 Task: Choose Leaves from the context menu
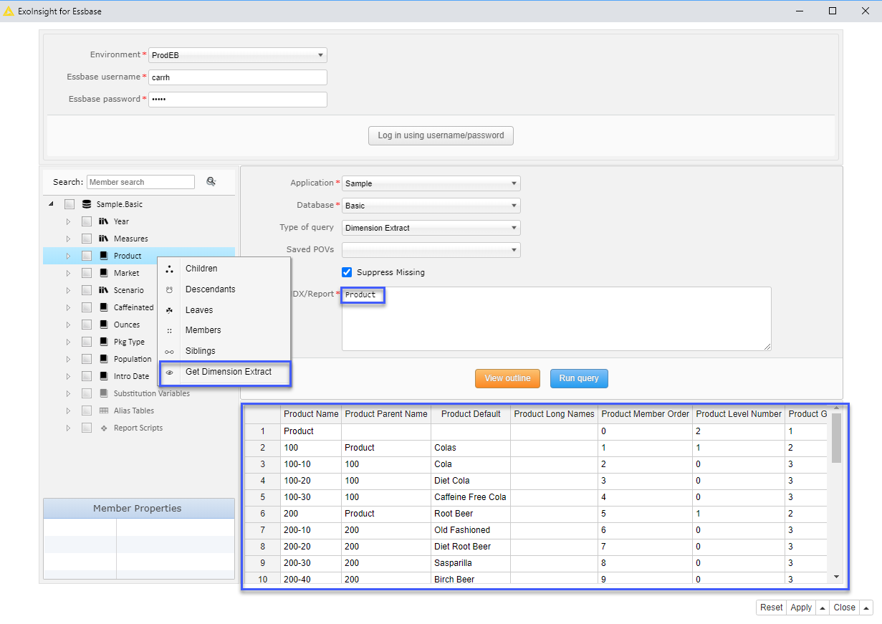[224, 310]
